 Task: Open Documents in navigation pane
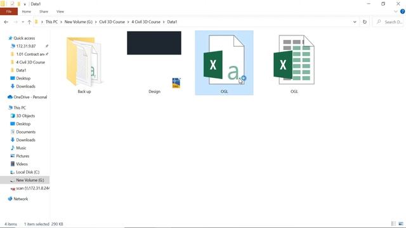click(x=25, y=132)
